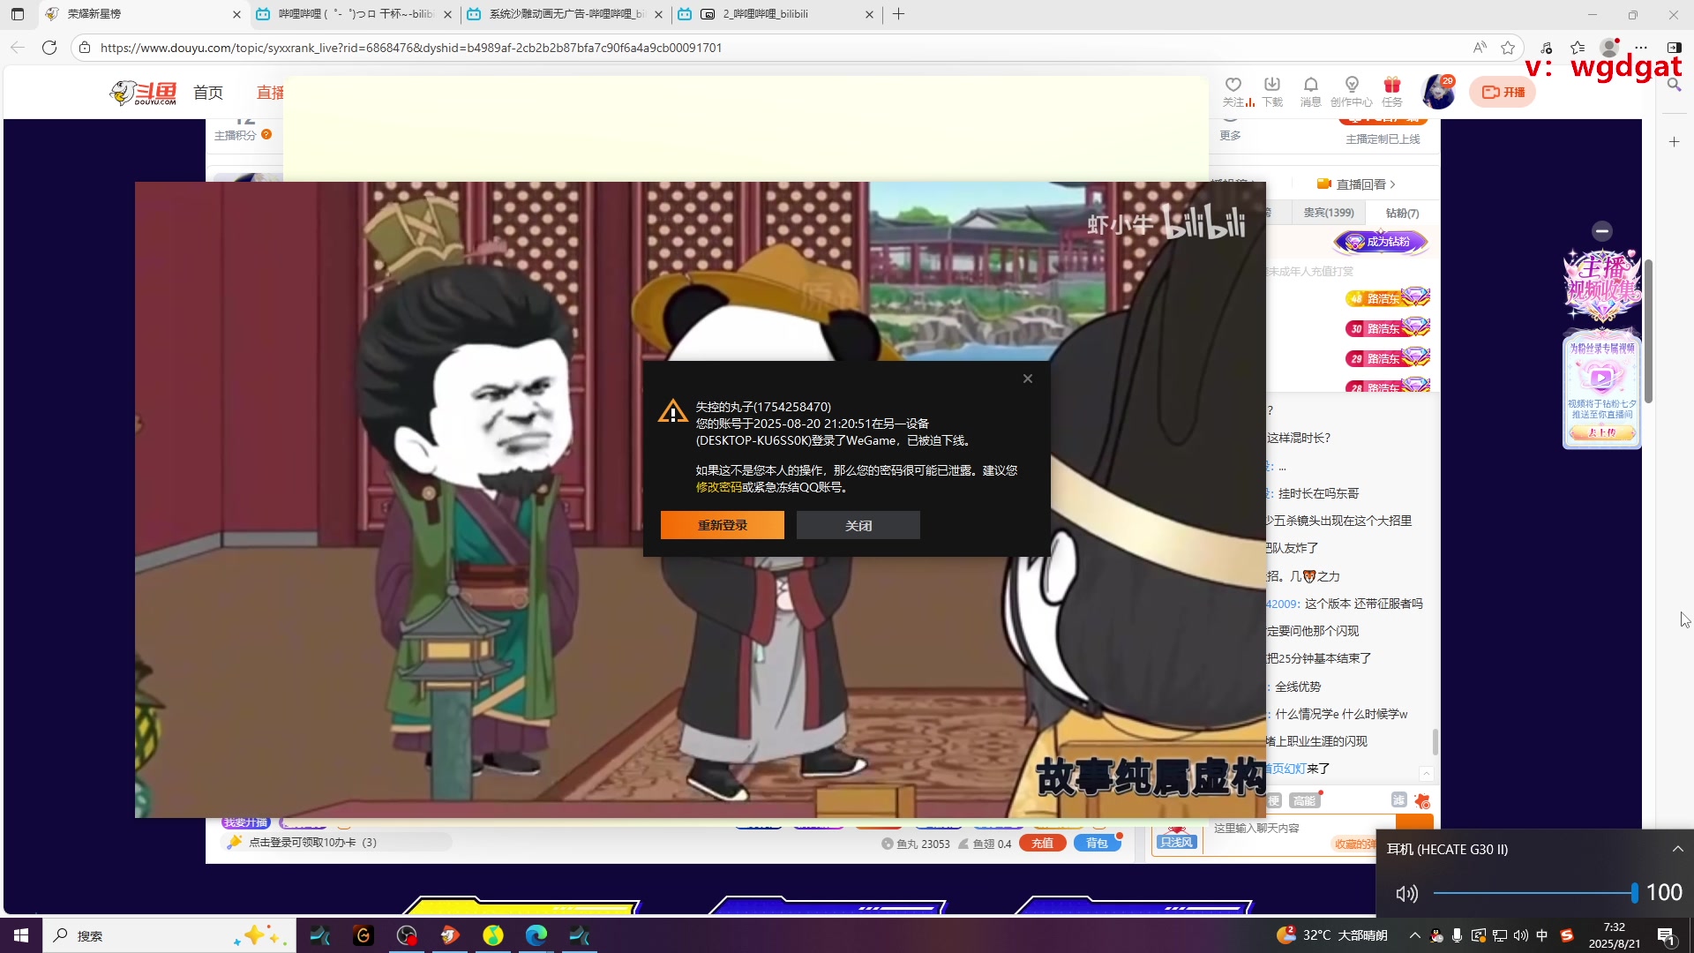Click the Douyu logo

[x=144, y=93]
